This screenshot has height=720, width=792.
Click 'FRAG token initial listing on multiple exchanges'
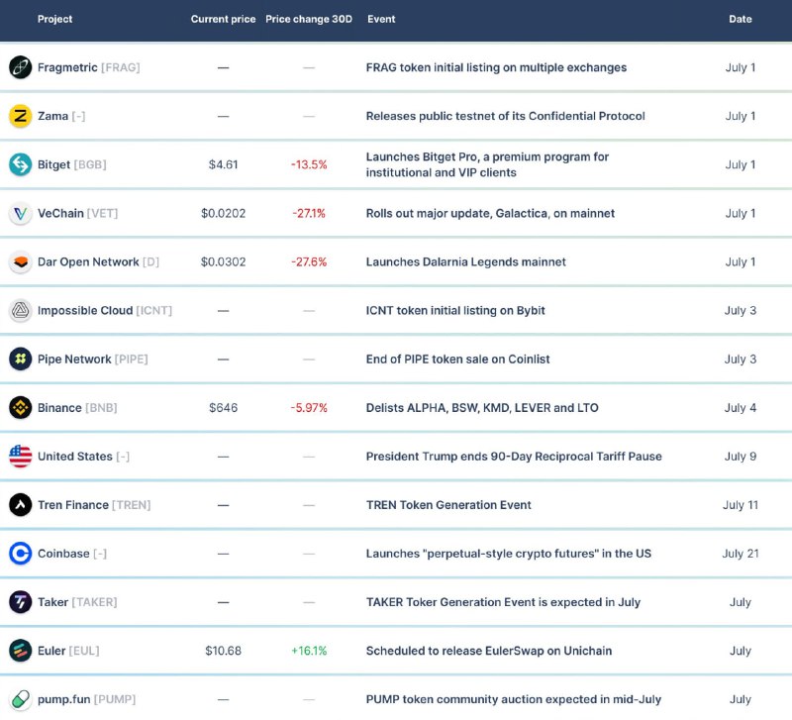coord(496,67)
